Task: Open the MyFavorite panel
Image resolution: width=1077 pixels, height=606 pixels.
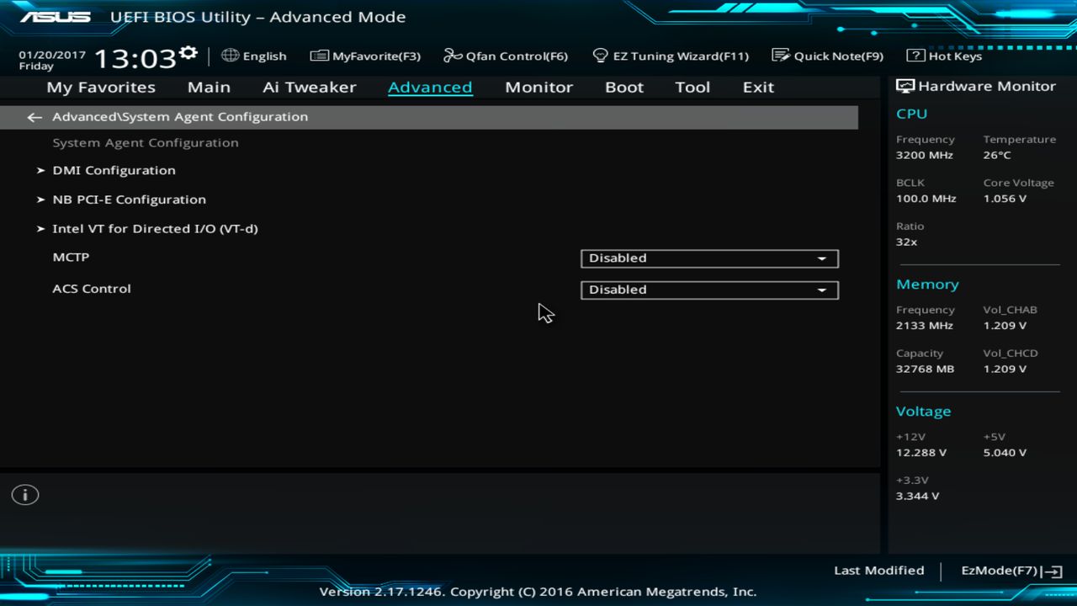Action: 365,56
